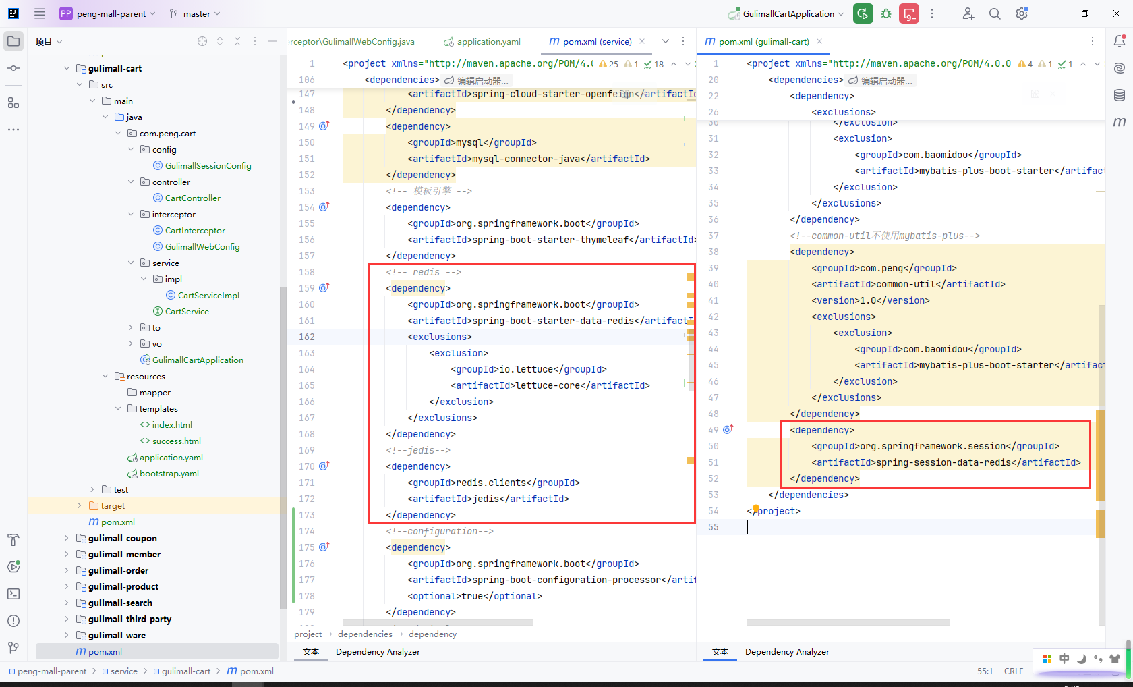1133x687 pixels.
Task: Open Dependency Analyzer tab in right editor
Action: pyautogui.click(x=787, y=651)
